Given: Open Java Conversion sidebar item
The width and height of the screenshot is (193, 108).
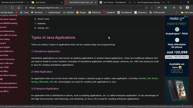Looking at the screenshot, I should [x=7, y=59].
